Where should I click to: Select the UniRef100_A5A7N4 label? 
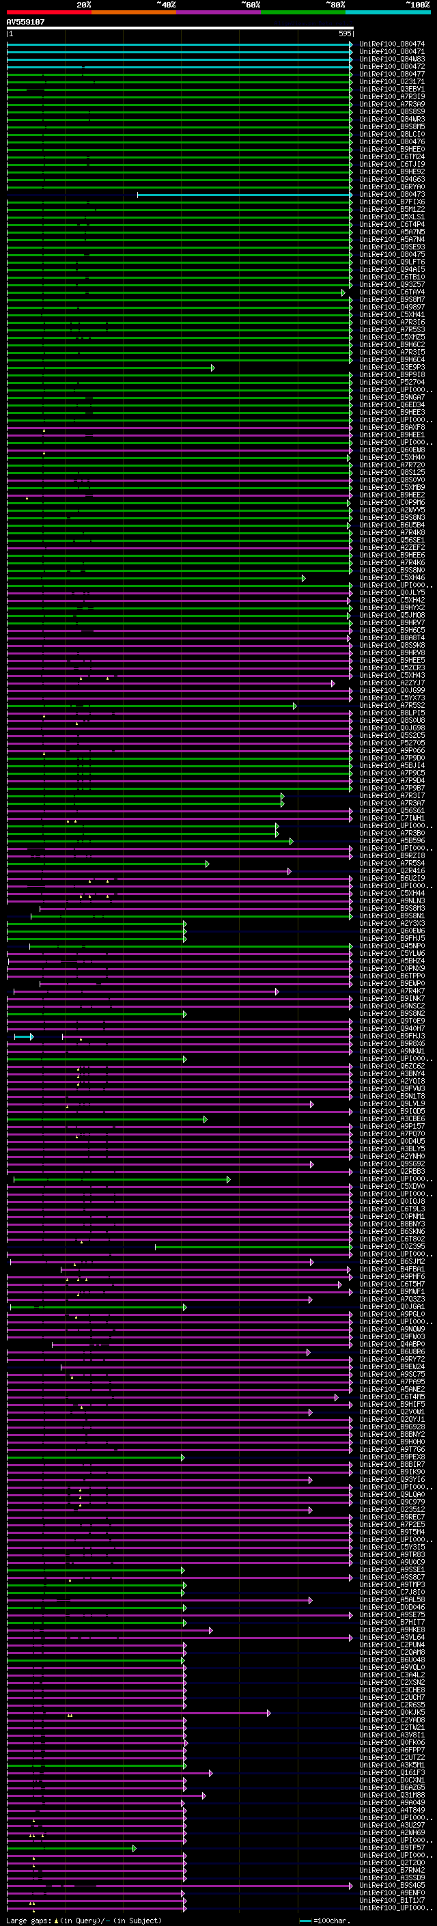coord(392,239)
